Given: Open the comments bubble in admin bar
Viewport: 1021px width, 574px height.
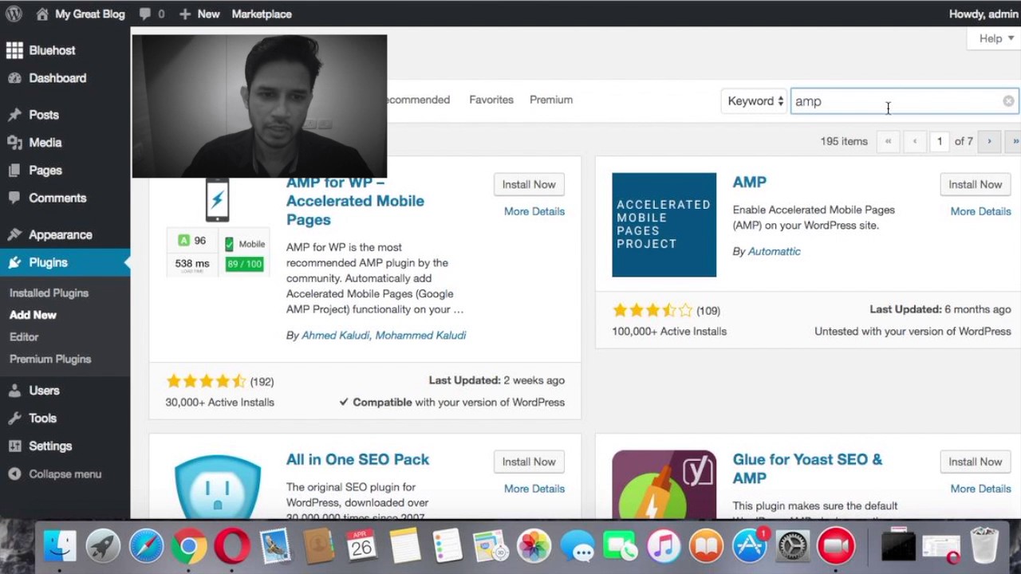Looking at the screenshot, I should point(152,14).
